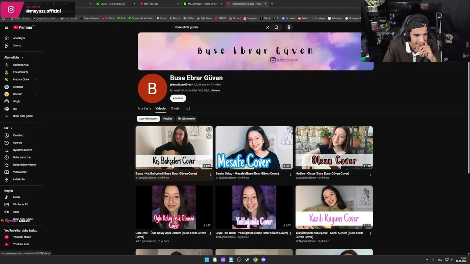
Task: Show hidden system tray icons
Action: pyautogui.click(x=427, y=260)
